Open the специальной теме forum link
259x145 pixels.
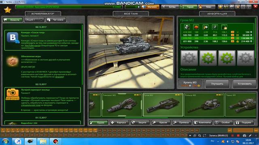click(31, 105)
